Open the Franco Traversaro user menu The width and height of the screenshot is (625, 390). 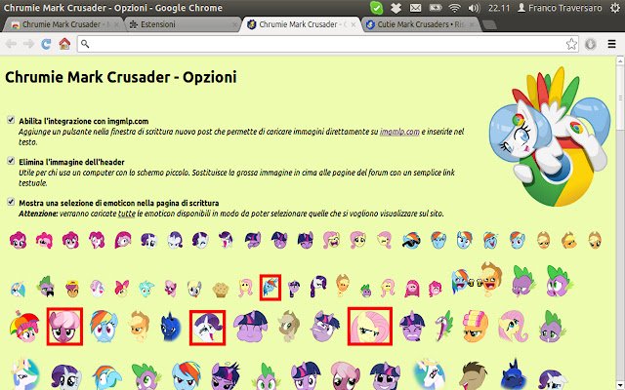(x=560, y=8)
